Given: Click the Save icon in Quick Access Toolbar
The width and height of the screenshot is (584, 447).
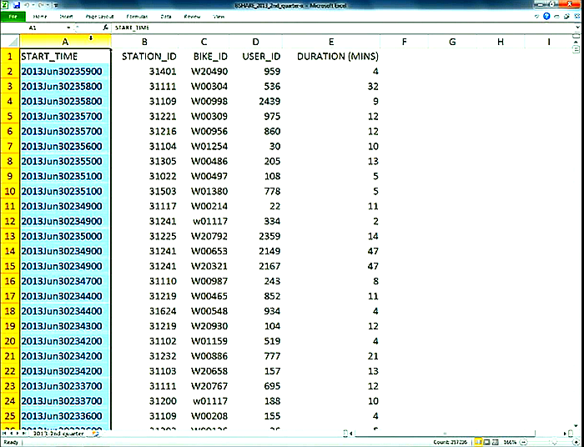Looking at the screenshot, I should (16, 6).
